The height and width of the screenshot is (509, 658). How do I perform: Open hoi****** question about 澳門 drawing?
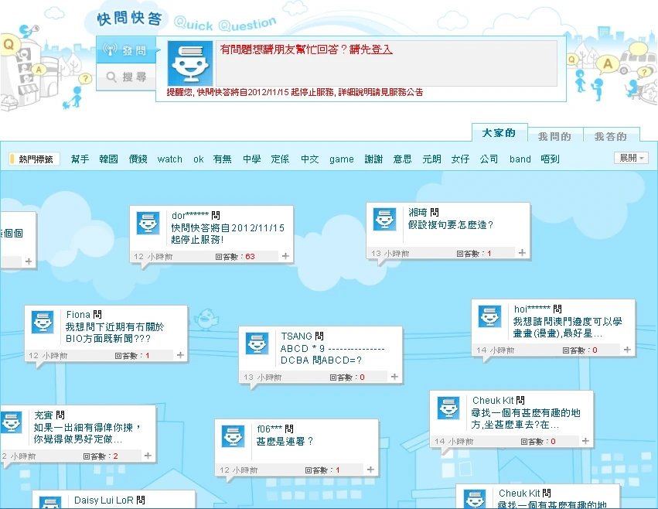click(x=568, y=327)
